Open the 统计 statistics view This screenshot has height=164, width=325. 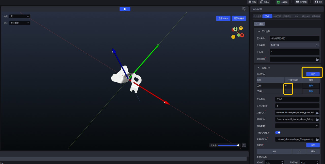(x=319, y=2)
